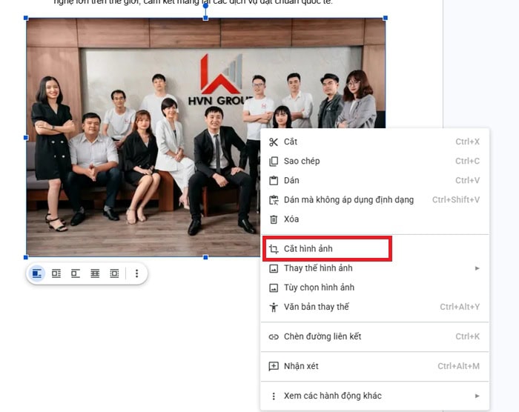The height and width of the screenshot is (412, 519).
Task: Click the paste-without-formatting icon
Action: point(274,200)
